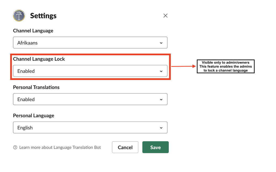Image resolution: width=276 pixels, height=172 pixels.
Task: Click the chevron arrow in Personal Translations field
Action: [x=161, y=100]
